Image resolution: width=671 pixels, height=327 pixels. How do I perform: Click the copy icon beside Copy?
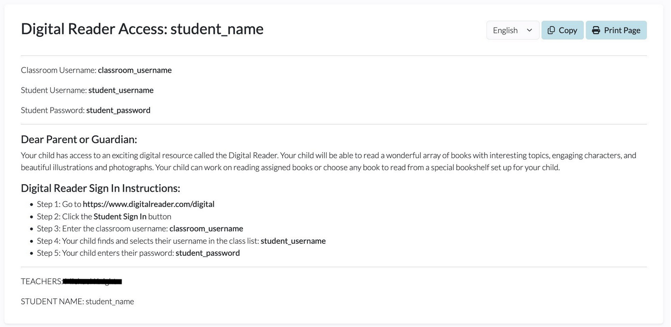click(x=551, y=30)
